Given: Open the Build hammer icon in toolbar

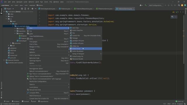Looking at the screenshot, I should click(x=146, y=5).
